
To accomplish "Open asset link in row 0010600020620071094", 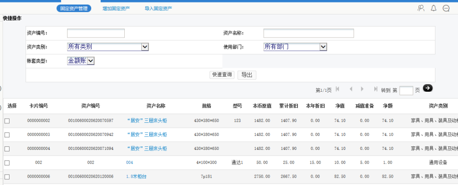I will coord(147,148).
